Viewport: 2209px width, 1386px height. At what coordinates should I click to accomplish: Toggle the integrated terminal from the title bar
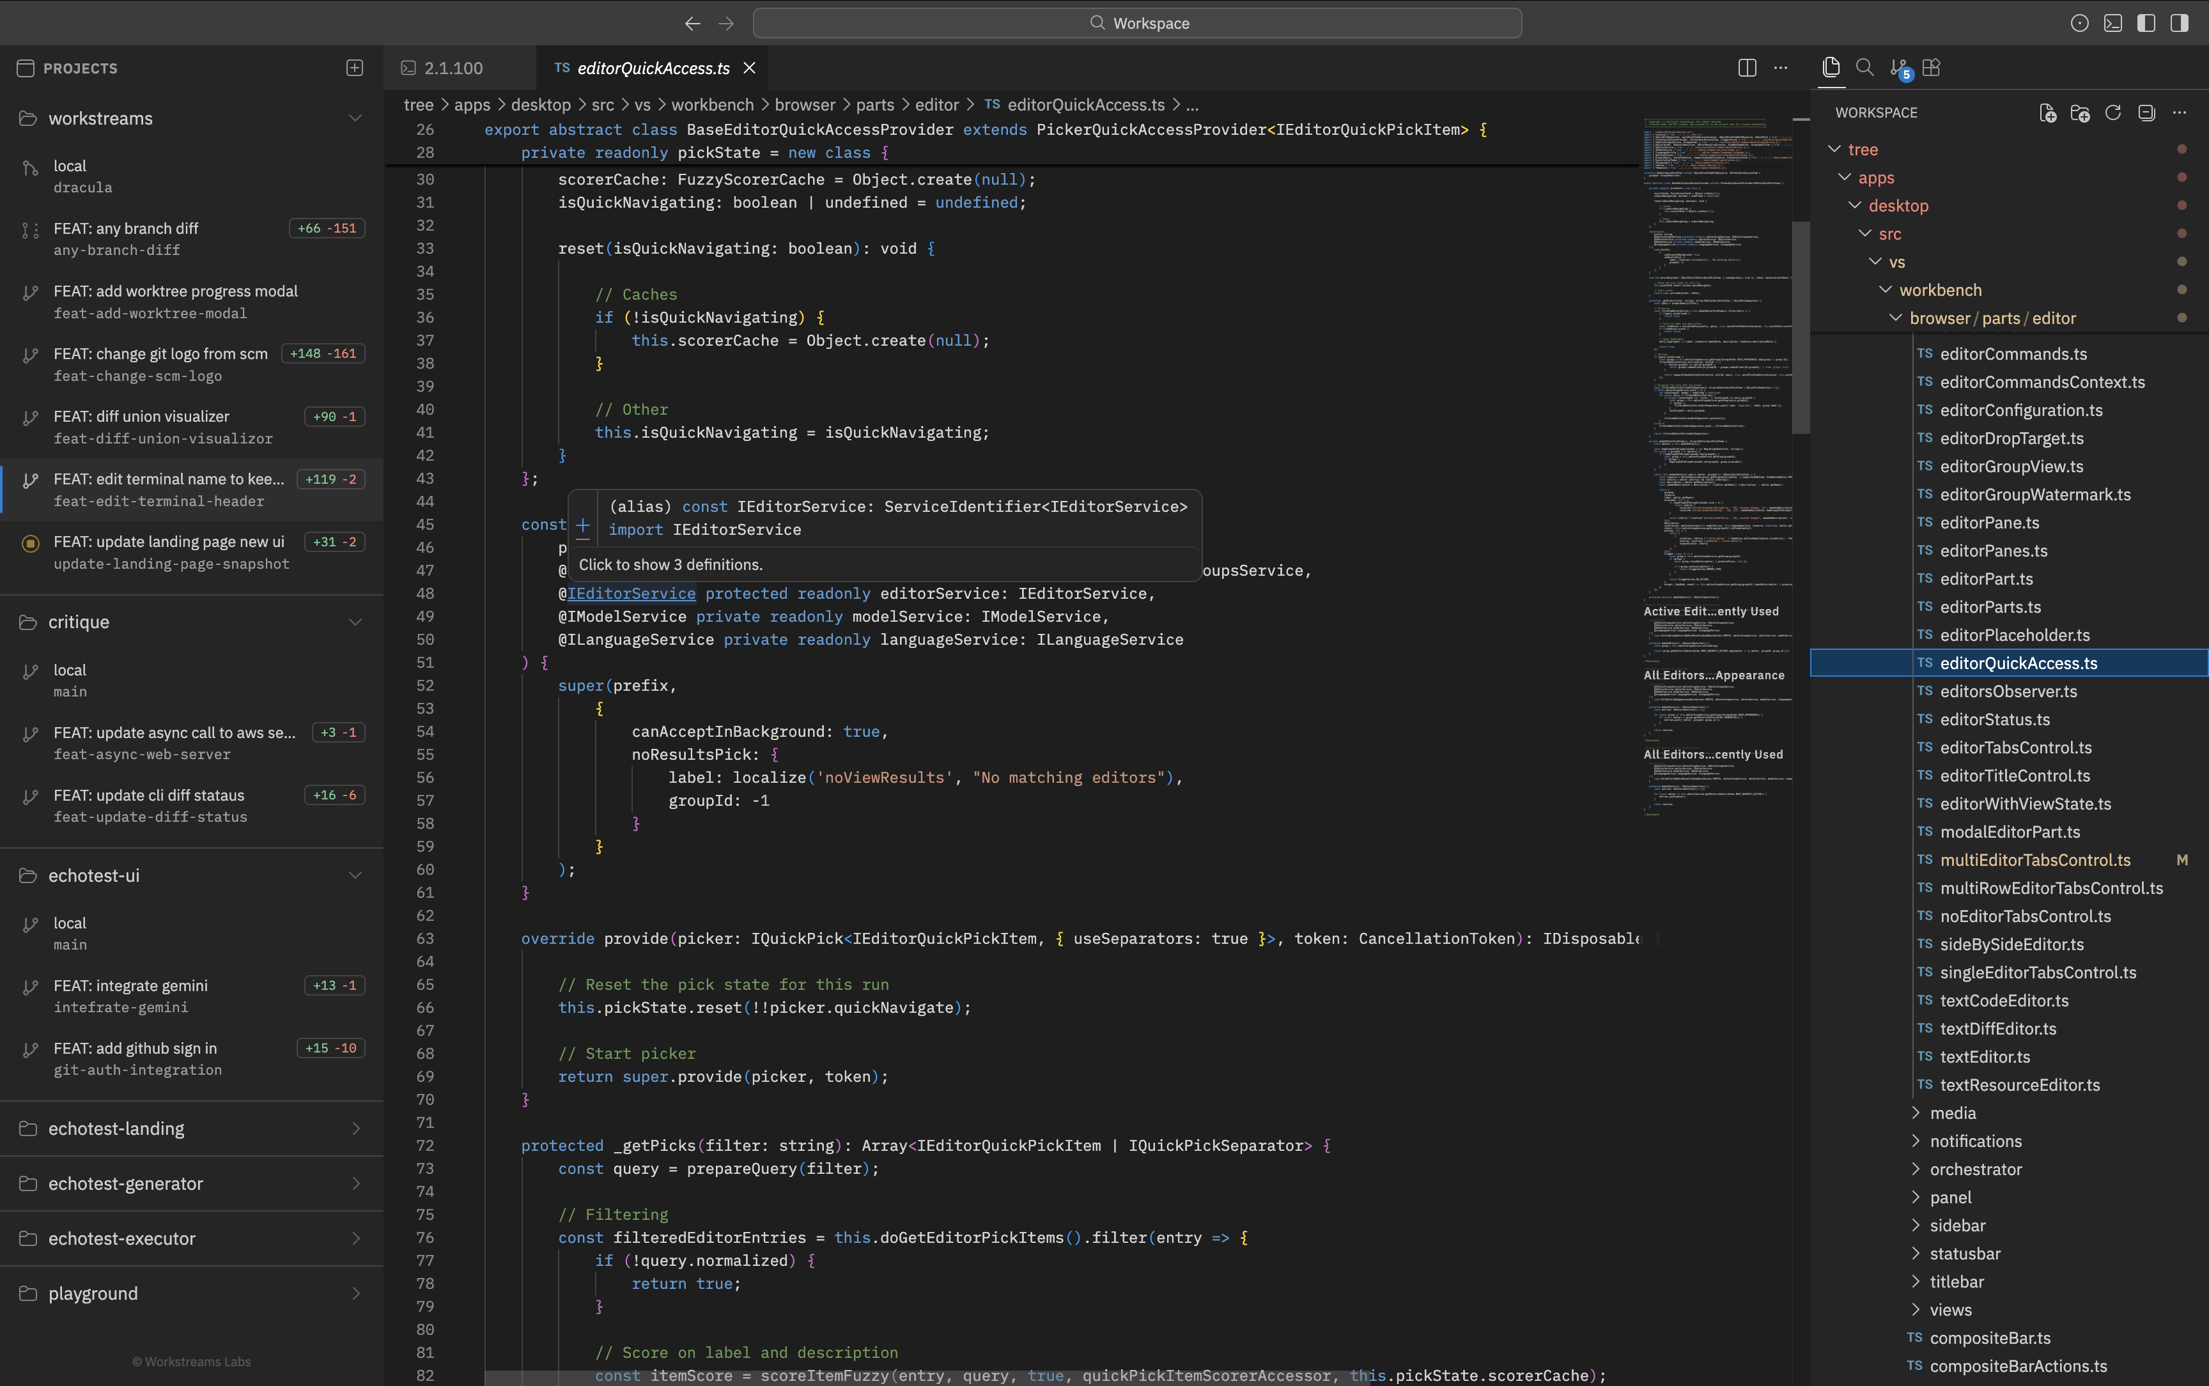2114,22
